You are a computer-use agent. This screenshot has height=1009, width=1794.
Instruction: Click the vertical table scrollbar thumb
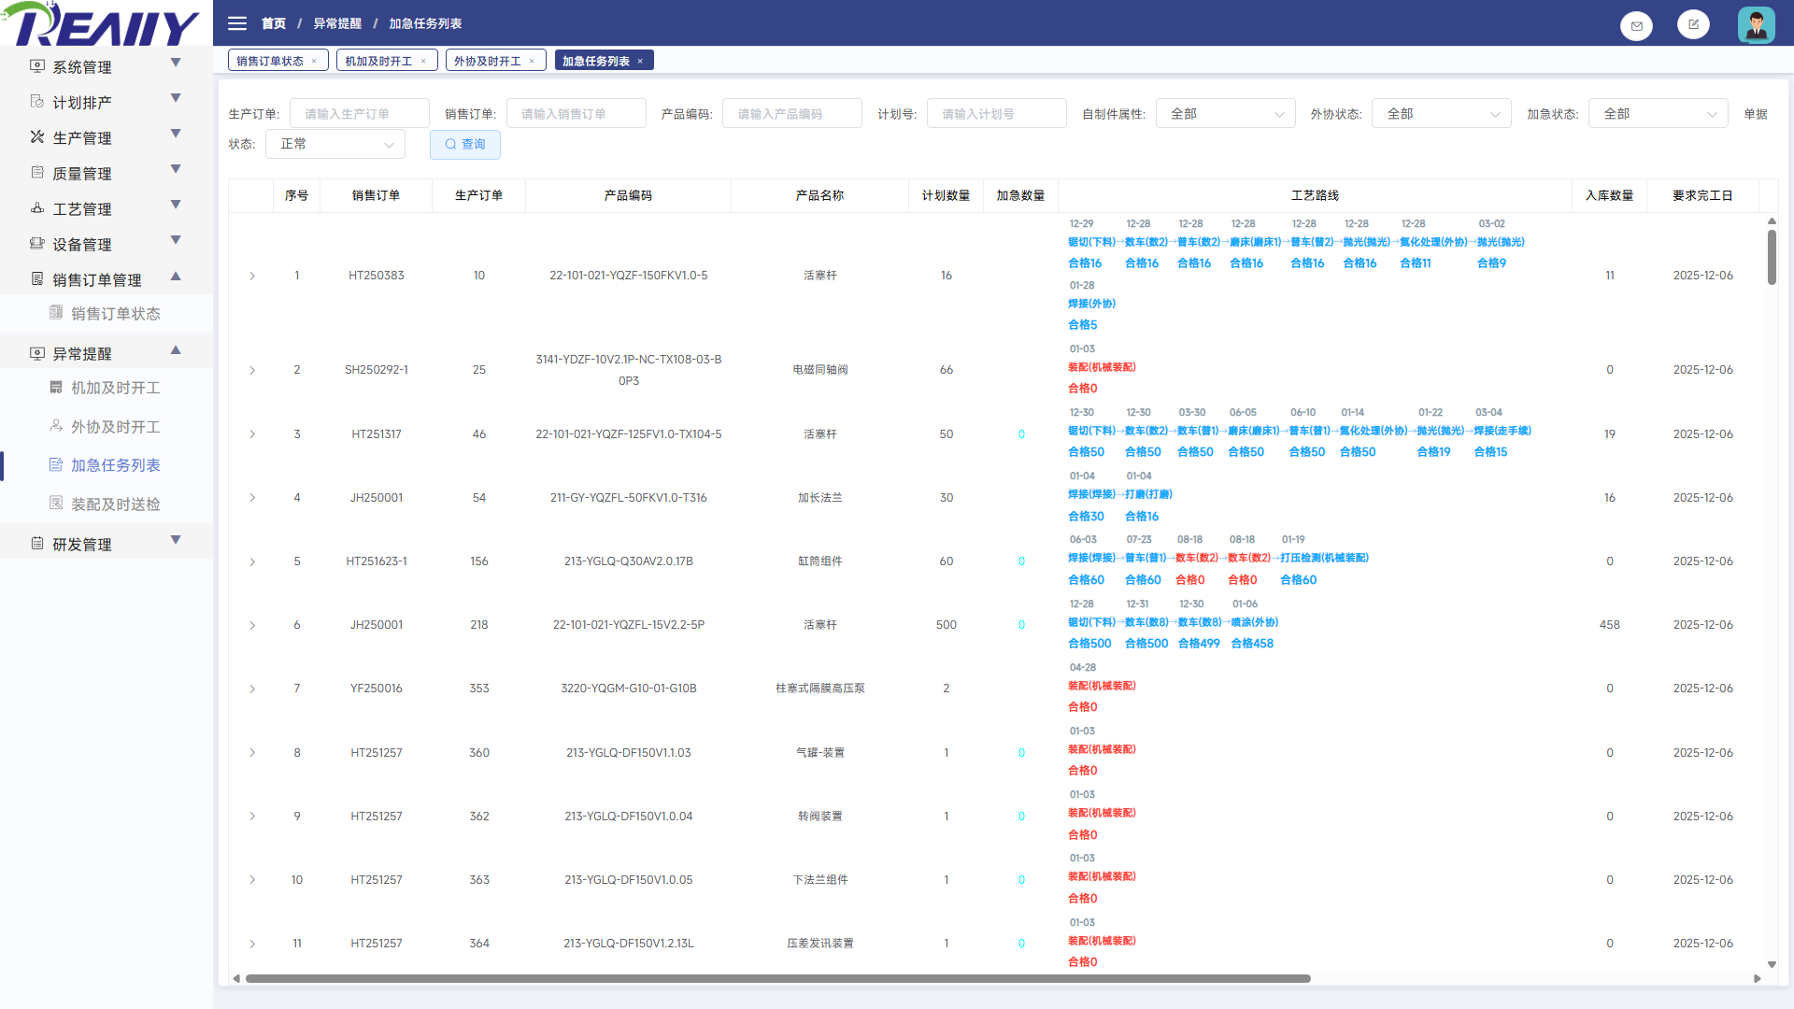[1772, 257]
